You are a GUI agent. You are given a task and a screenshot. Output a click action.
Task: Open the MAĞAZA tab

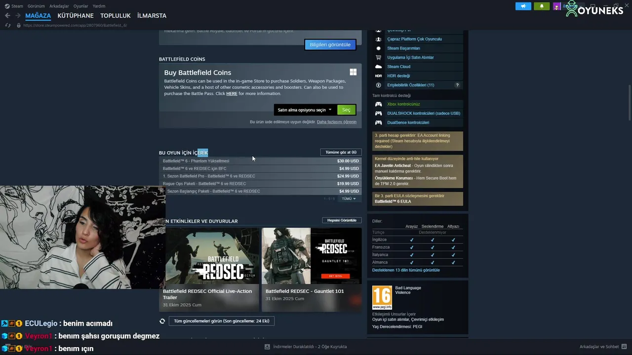[x=38, y=16]
